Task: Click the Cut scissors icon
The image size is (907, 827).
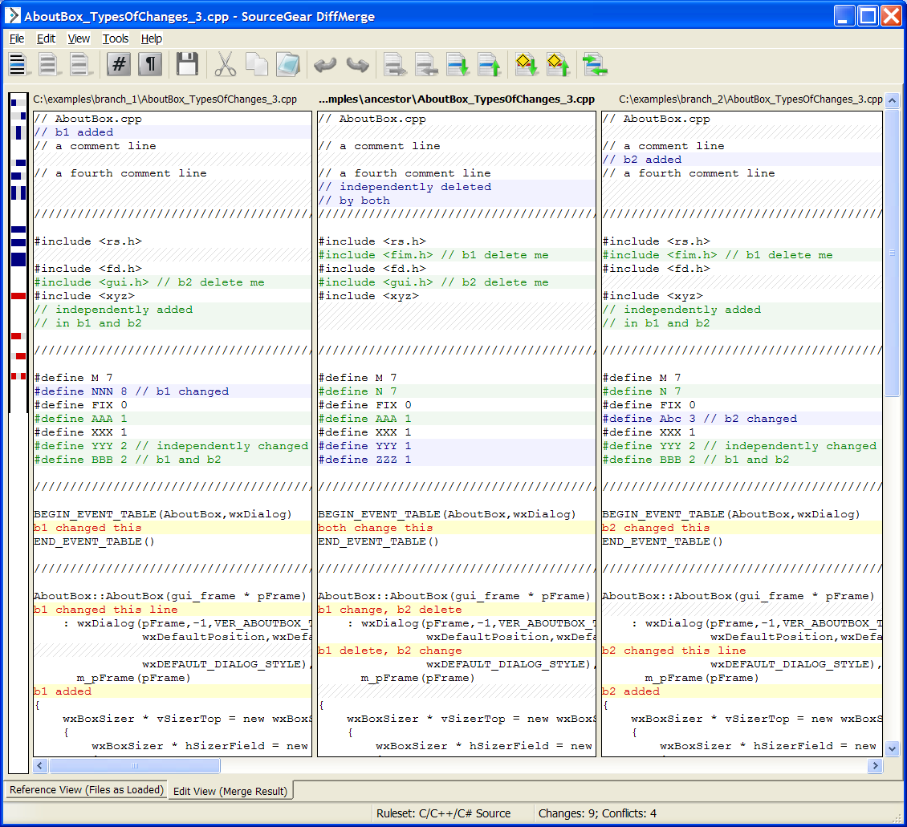Action: 226,64
